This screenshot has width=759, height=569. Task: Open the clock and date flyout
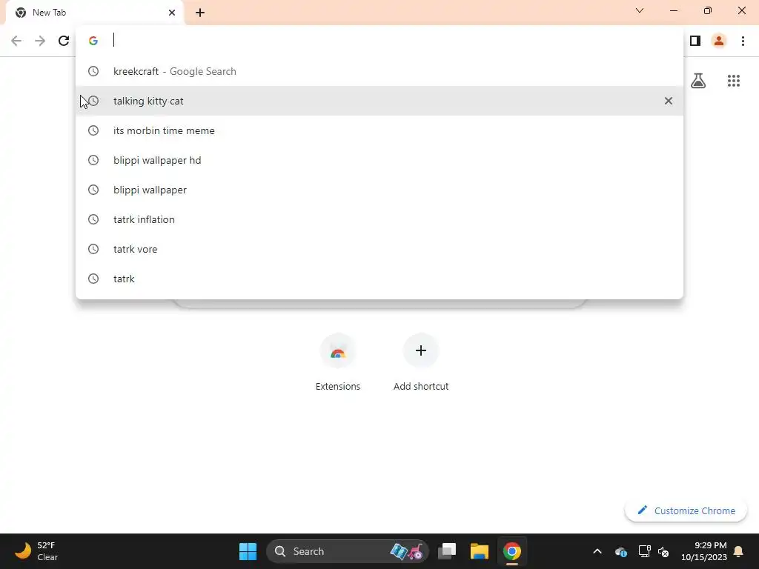pos(704,551)
